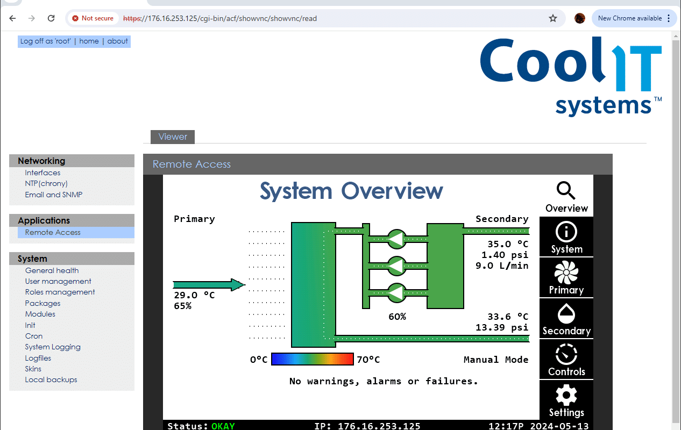Viewport: 681px width, 430px height.
Task: Open Email and SNMP page
Action: click(x=54, y=195)
